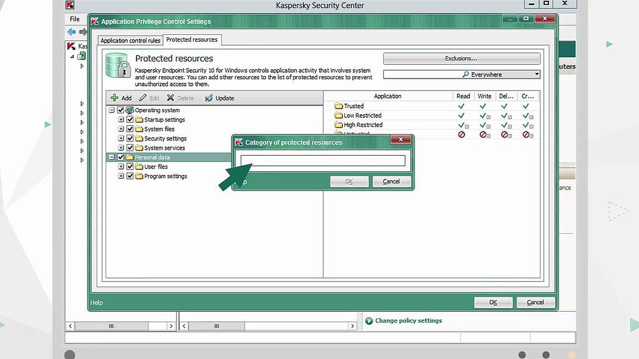Switch to the Application control rules tab
This screenshot has width=639, height=359.
(130, 39)
